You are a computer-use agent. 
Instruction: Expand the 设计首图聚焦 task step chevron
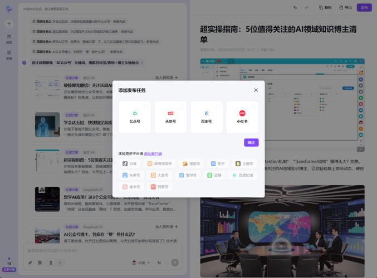click(x=141, y=63)
